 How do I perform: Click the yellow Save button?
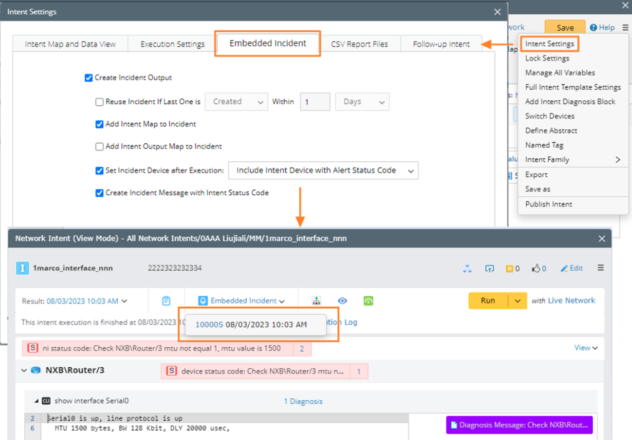[x=565, y=27]
